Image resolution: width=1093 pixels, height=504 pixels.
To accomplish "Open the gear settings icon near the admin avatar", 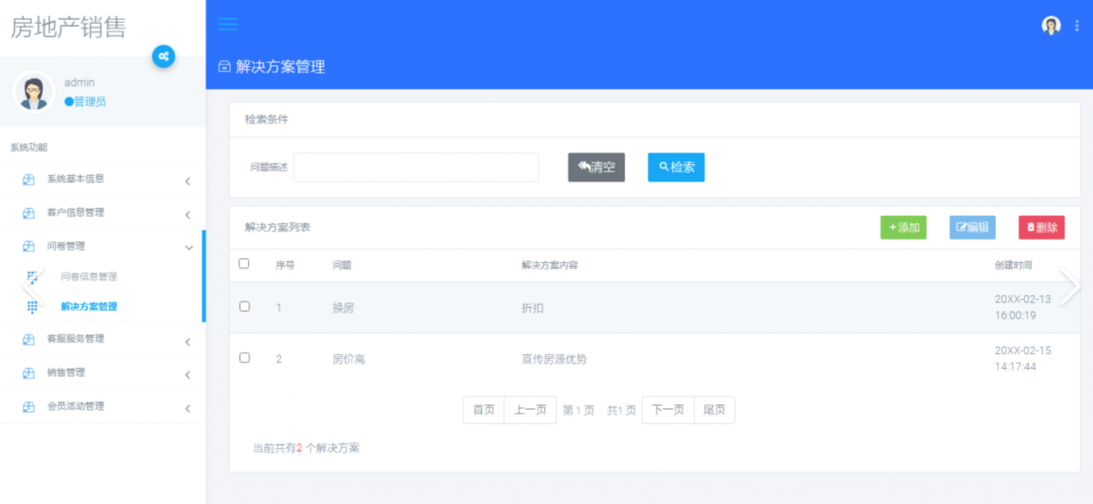I will (163, 56).
